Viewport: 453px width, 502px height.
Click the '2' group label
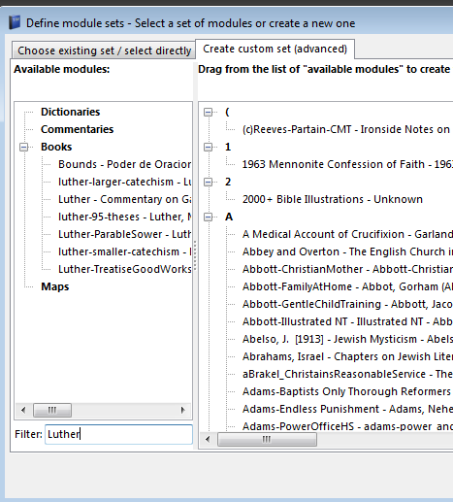pyautogui.click(x=228, y=182)
